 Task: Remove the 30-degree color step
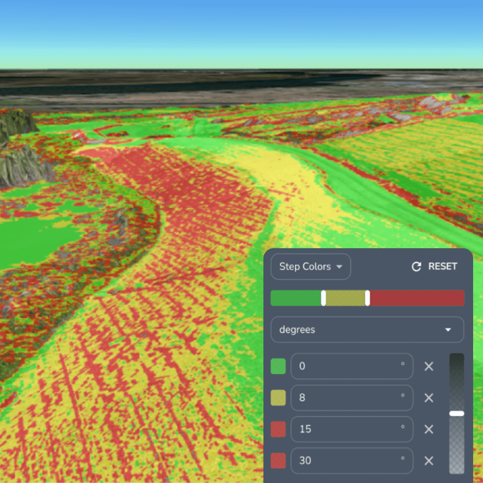428,461
